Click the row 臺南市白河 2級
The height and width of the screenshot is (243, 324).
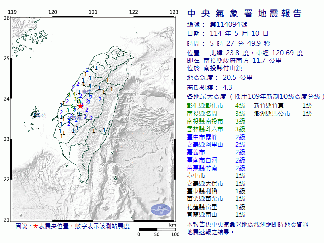click(216, 160)
